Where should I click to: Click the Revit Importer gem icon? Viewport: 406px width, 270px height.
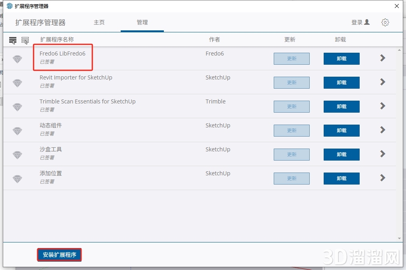(17, 83)
